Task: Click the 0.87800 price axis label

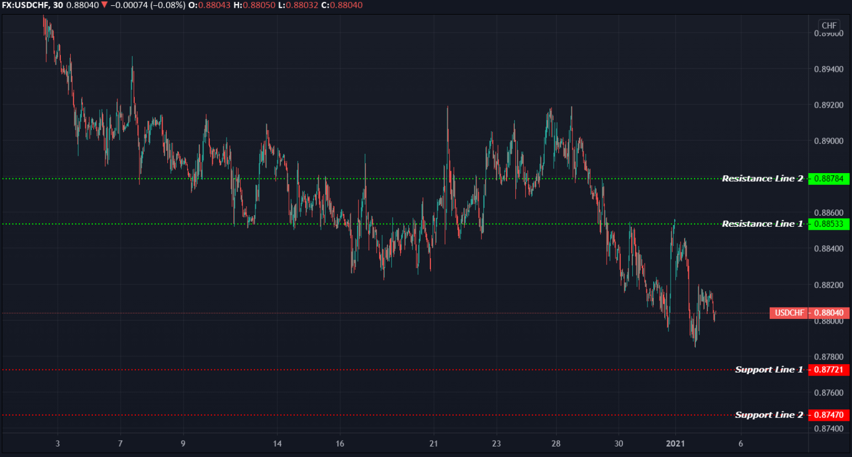Action: [x=829, y=357]
